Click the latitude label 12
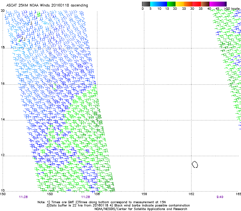Viewport: 241px width, 211px height. tap(3, 155)
